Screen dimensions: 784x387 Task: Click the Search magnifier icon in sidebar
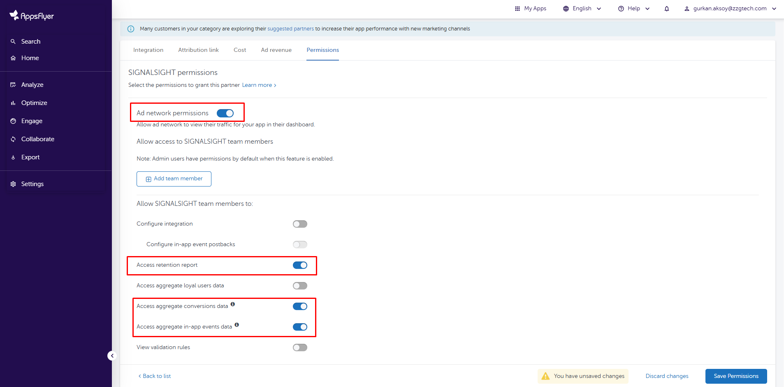pyautogui.click(x=13, y=42)
